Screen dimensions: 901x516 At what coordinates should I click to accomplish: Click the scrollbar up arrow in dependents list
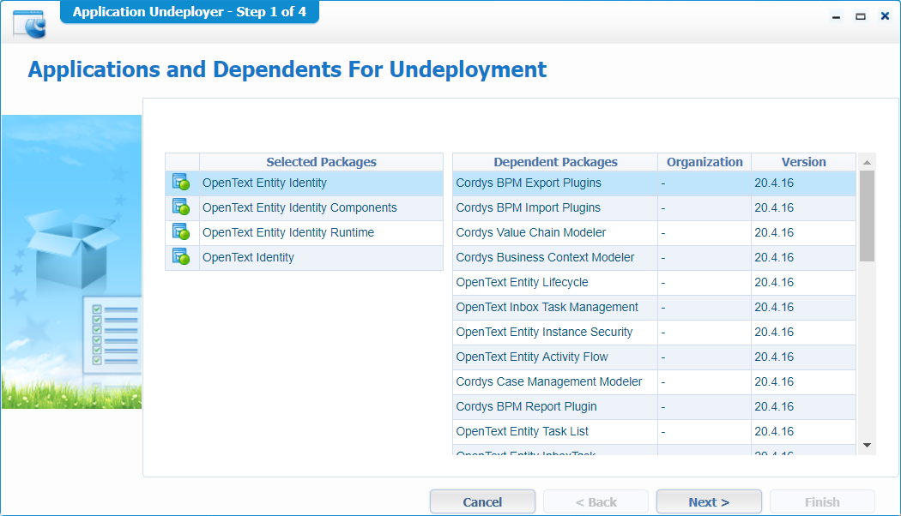pyautogui.click(x=867, y=163)
